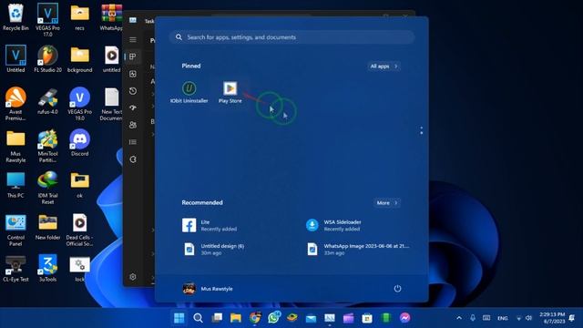Select the rufus-4.0 desktop icon
The image size is (583, 328).
pos(47,101)
